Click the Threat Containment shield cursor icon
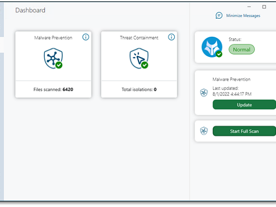 139,59
